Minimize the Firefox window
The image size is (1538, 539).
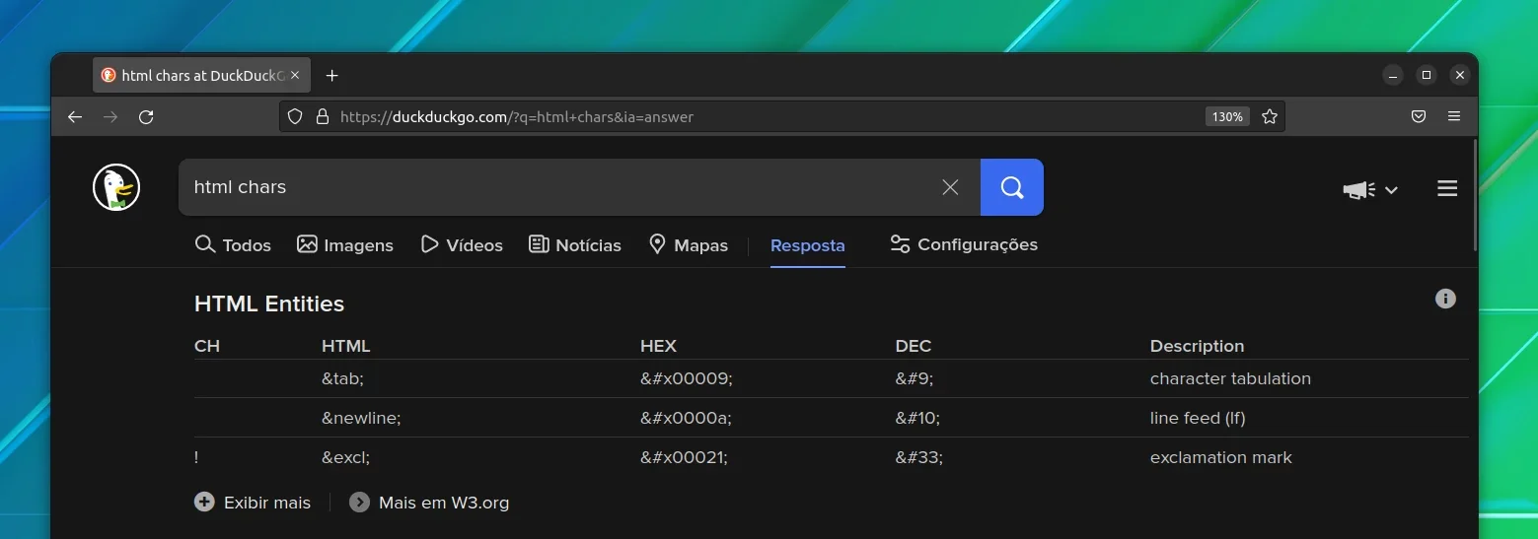coord(1392,75)
